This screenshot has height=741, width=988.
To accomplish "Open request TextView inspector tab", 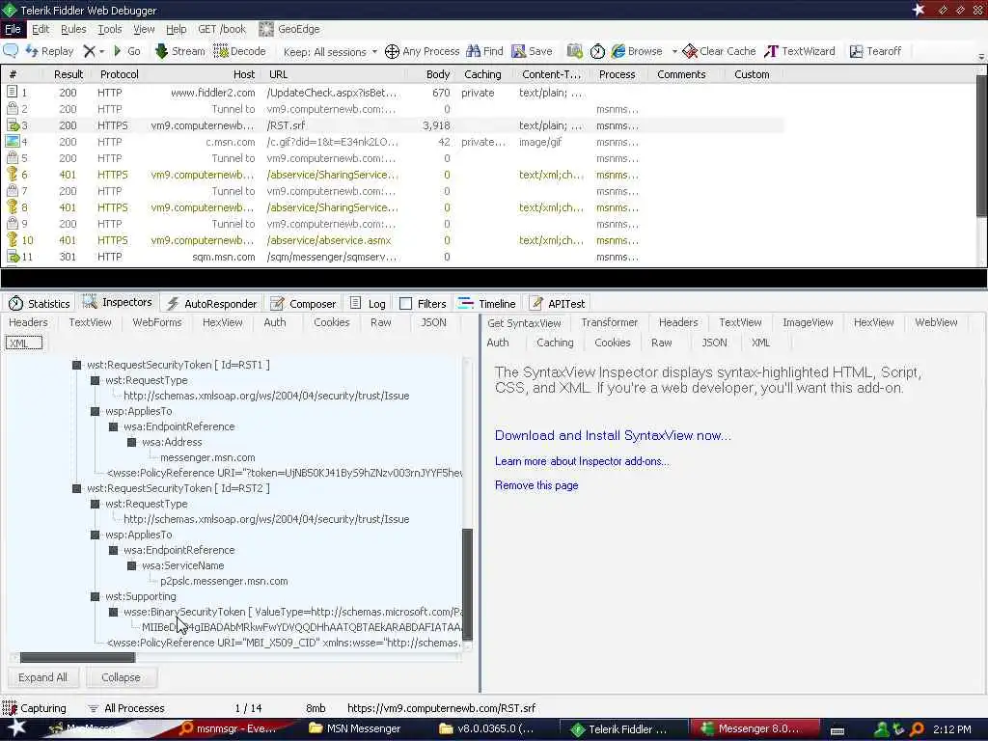I will point(90,322).
